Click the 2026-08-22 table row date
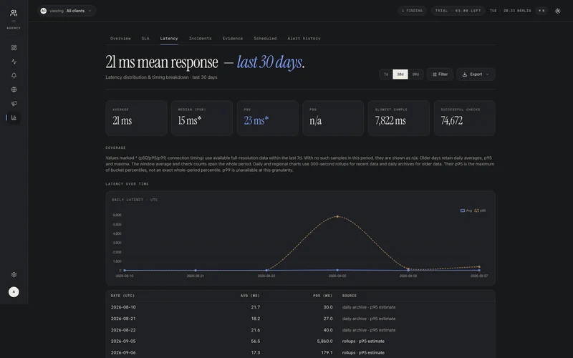The height and width of the screenshot is (358, 573). pos(123,330)
